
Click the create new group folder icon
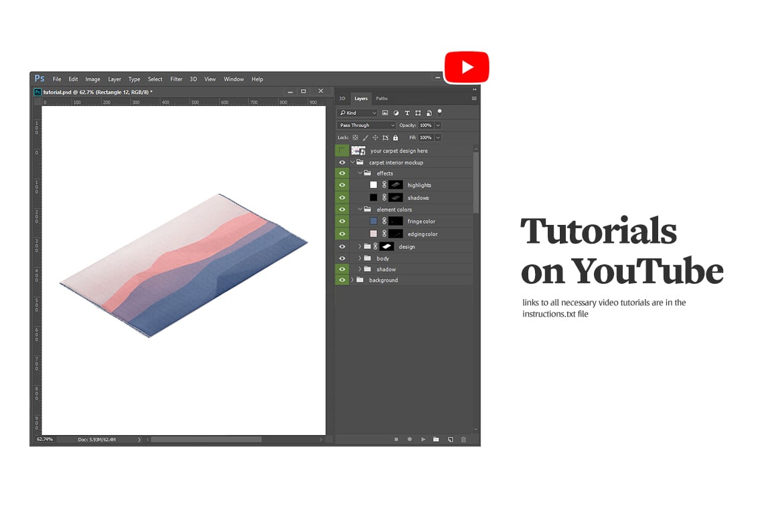point(436,440)
